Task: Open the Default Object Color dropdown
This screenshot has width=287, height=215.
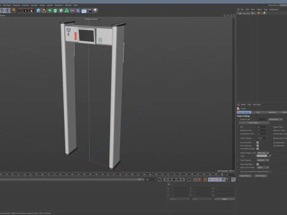Action: click(x=263, y=153)
